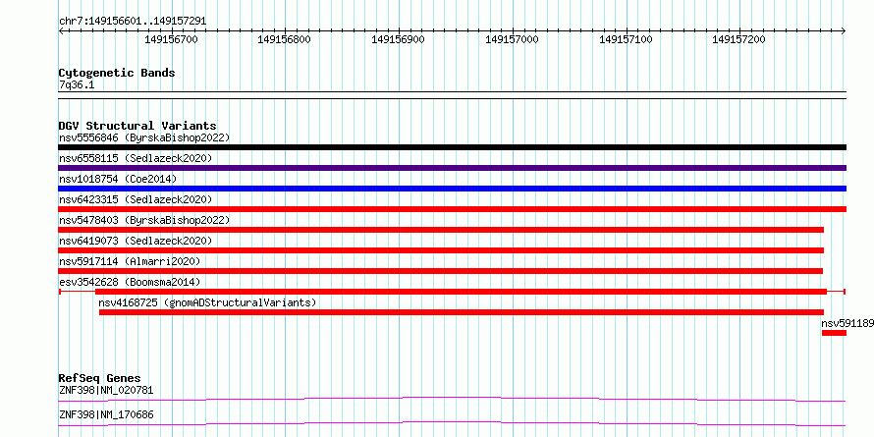
Task: Click the chr7:149156601..149157291 coordinate label
Action: coord(133,22)
